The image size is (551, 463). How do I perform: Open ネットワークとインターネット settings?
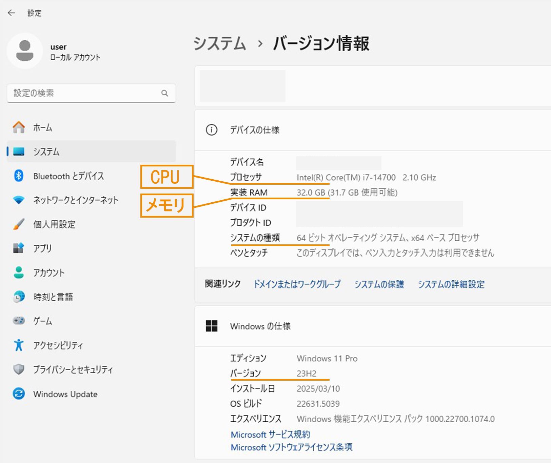(91, 200)
